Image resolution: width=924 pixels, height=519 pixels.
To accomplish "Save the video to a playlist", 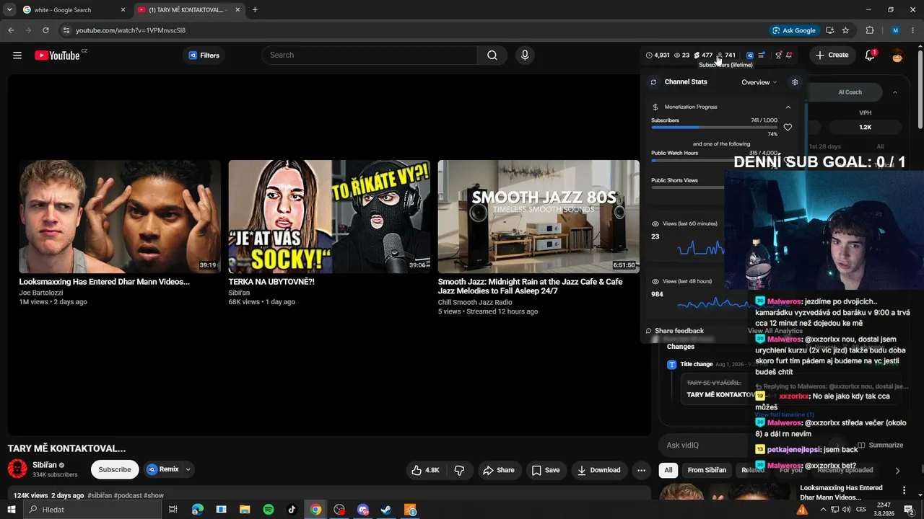I will [x=546, y=470].
